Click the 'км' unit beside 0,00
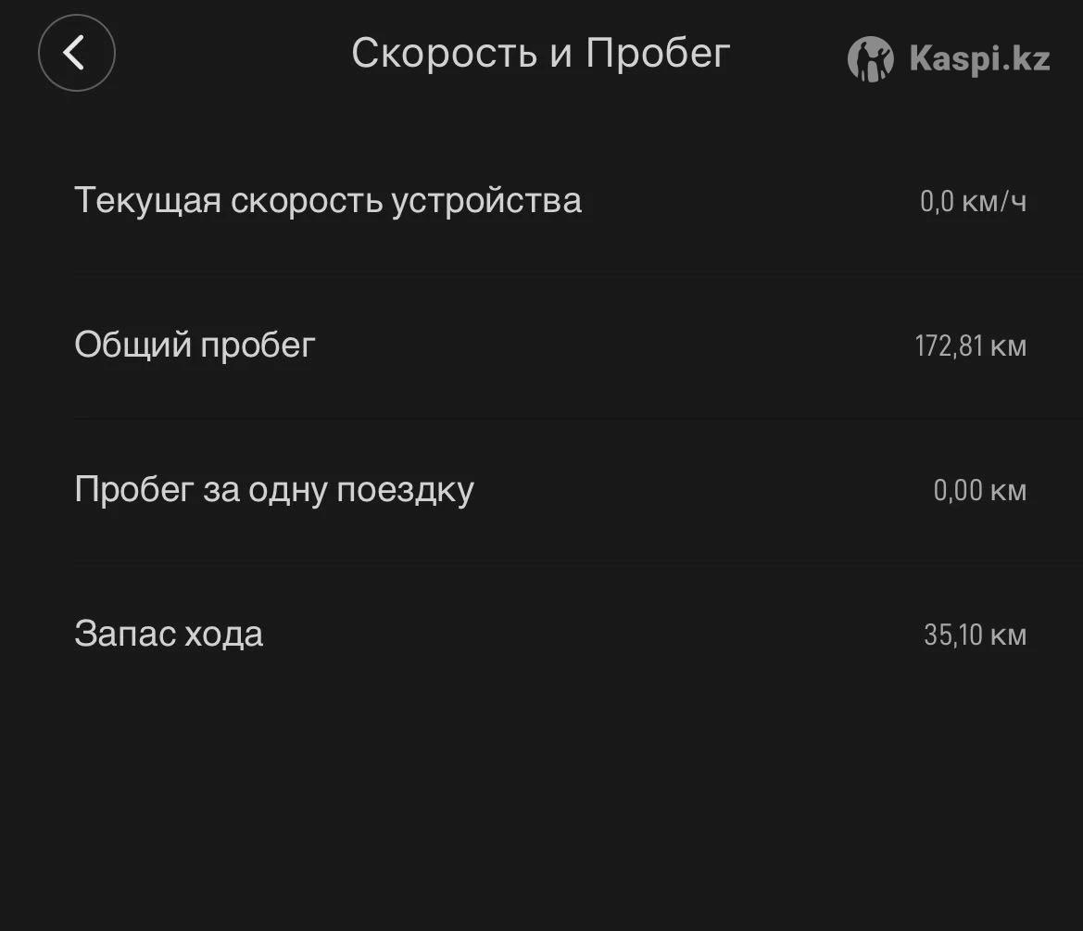 click(x=1008, y=491)
